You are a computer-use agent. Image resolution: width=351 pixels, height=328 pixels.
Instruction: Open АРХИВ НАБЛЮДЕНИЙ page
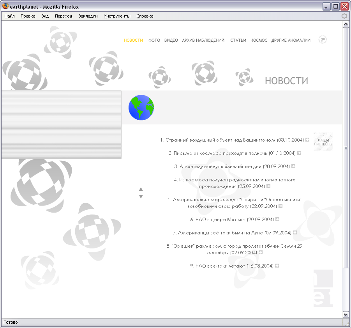(x=203, y=40)
